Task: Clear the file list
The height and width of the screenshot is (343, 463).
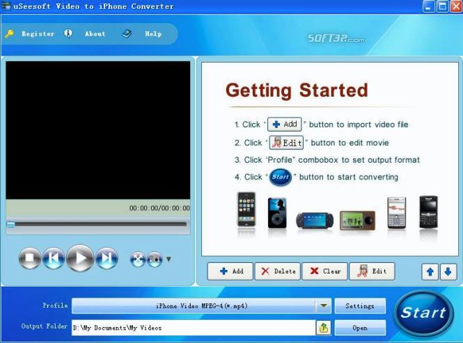Action: point(325,271)
